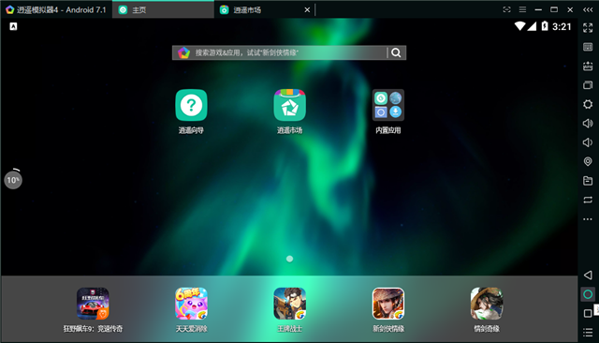Screen dimensions: 599x343
Task: Click the search field for games and apps
Action: (289, 52)
